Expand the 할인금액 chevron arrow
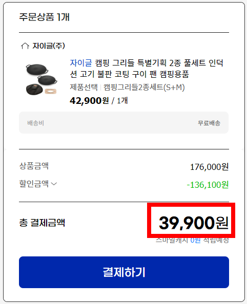The image size is (247, 304). click(x=54, y=184)
